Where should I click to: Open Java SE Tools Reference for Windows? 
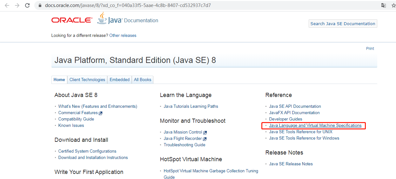(x=304, y=138)
